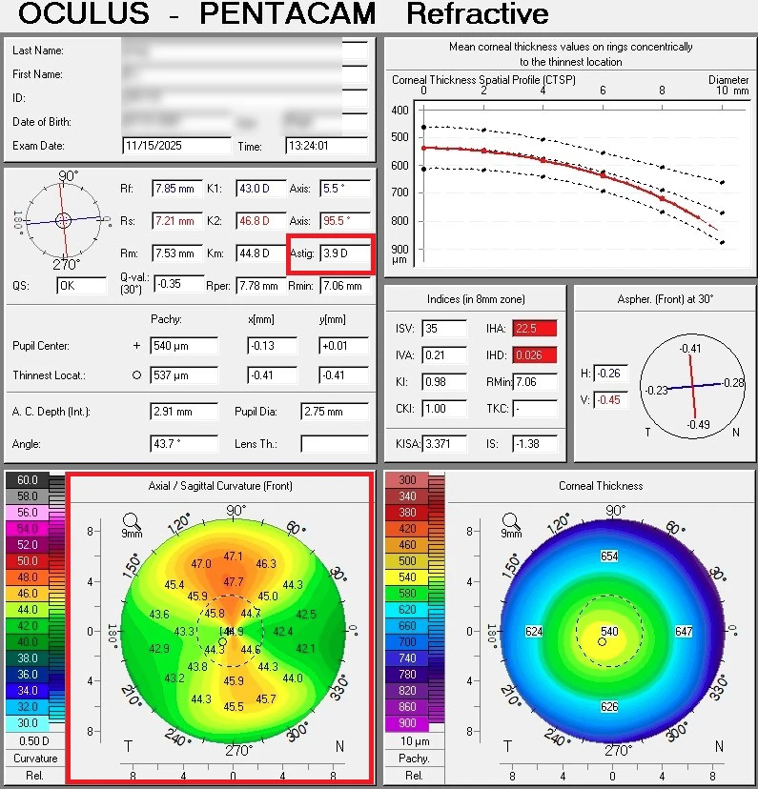Image resolution: width=758 pixels, height=789 pixels.
Task: Click Pupil Center y value +0.01
Action: point(344,346)
